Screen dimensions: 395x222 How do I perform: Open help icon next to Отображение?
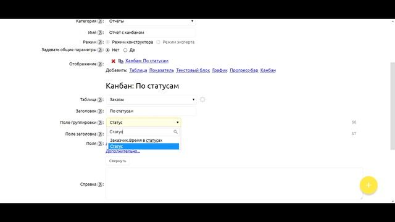[100, 64]
